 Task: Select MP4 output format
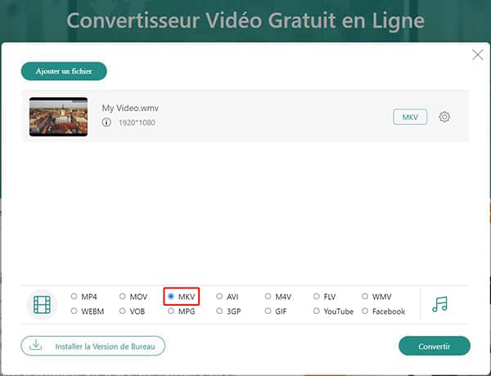pos(74,296)
